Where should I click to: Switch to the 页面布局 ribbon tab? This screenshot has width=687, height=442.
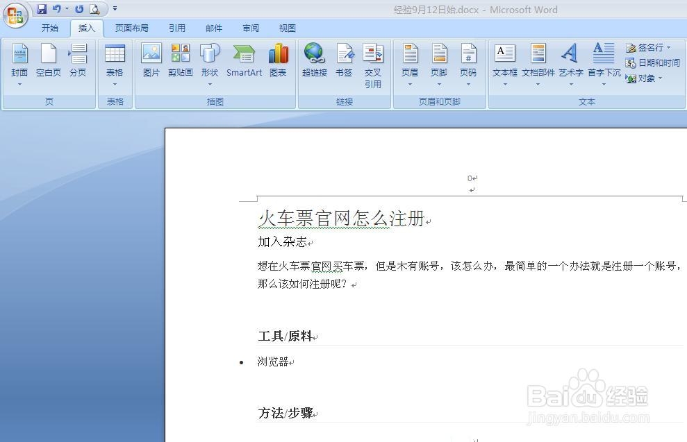click(132, 28)
